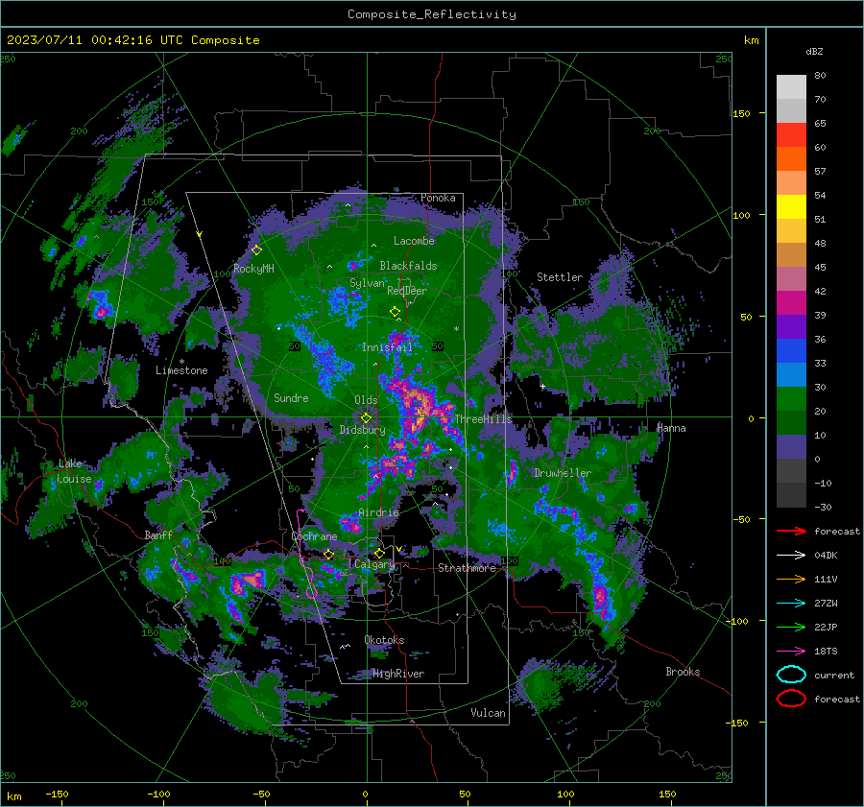Click the dBZ legend heading
This screenshot has height=807, width=864.
click(814, 52)
